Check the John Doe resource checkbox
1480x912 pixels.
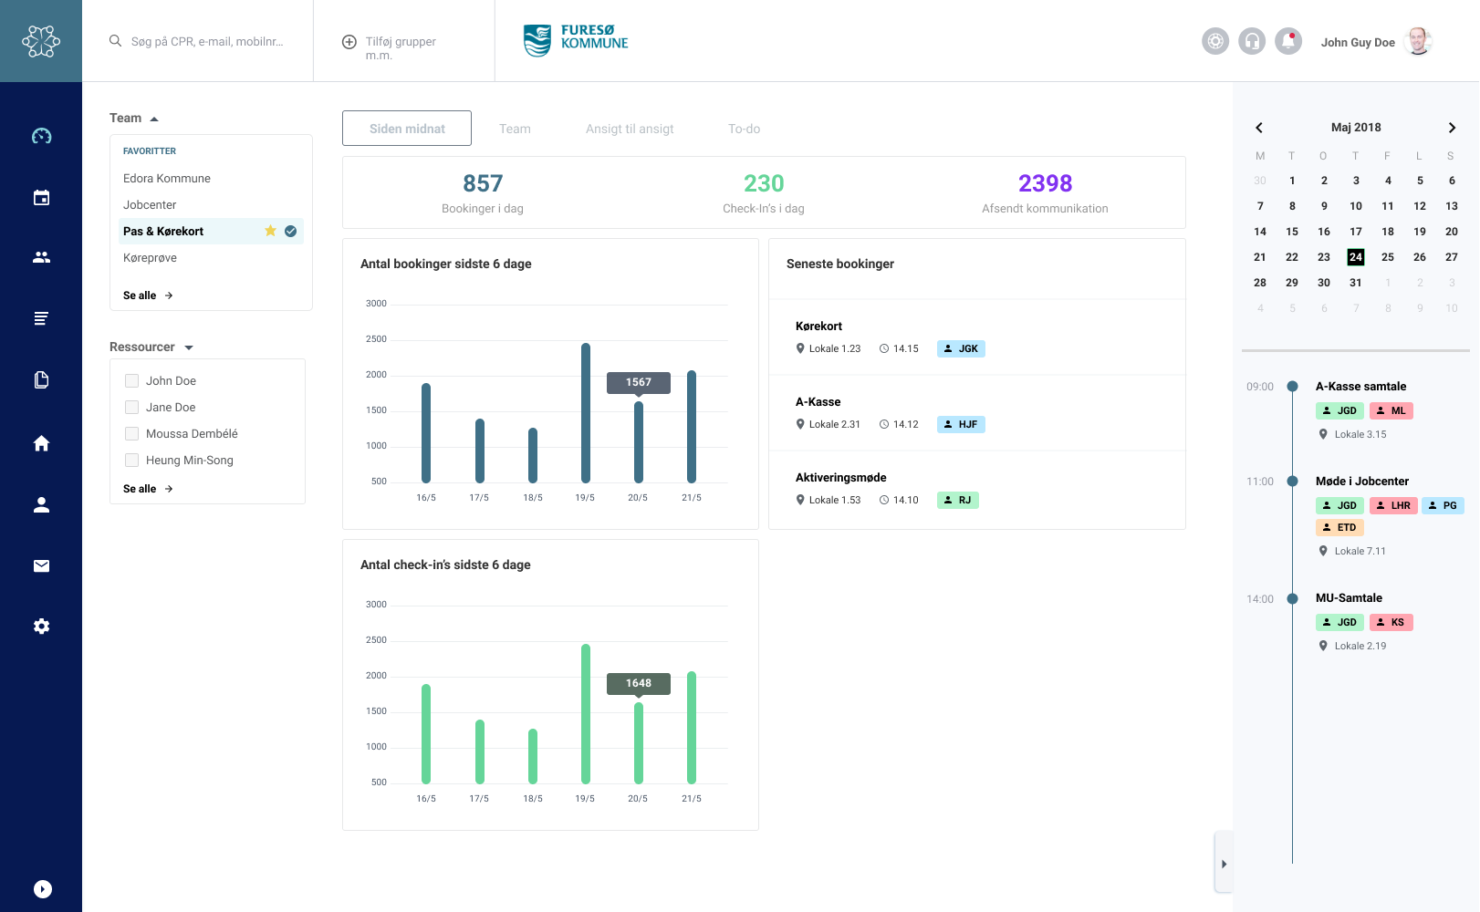click(x=132, y=381)
